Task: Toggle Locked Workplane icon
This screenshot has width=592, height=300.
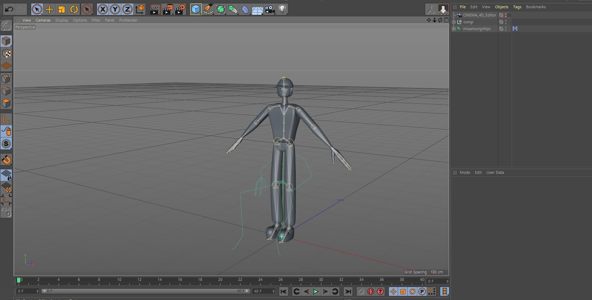Action: click(6, 175)
